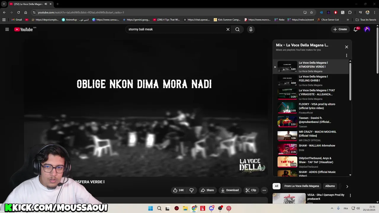Open browser home page button
Viewport: 379px width, 213px height.
(x=25, y=12)
